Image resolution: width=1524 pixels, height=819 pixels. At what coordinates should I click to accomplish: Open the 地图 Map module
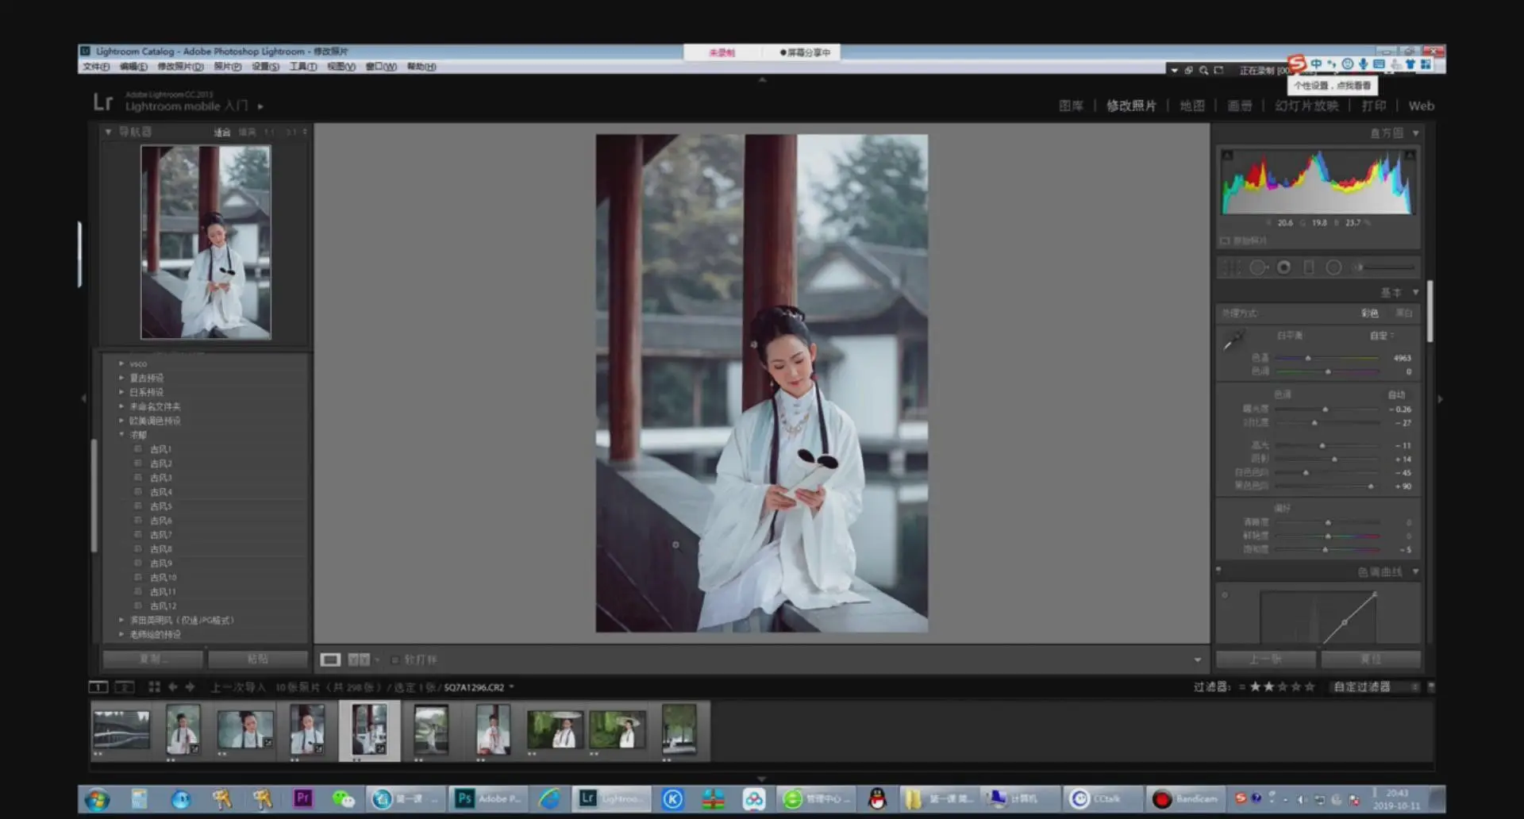pyautogui.click(x=1191, y=106)
